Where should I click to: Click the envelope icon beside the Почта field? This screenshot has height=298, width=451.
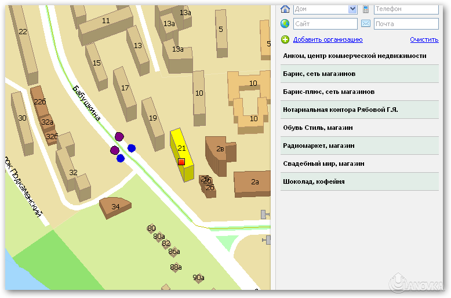[x=366, y=24]
